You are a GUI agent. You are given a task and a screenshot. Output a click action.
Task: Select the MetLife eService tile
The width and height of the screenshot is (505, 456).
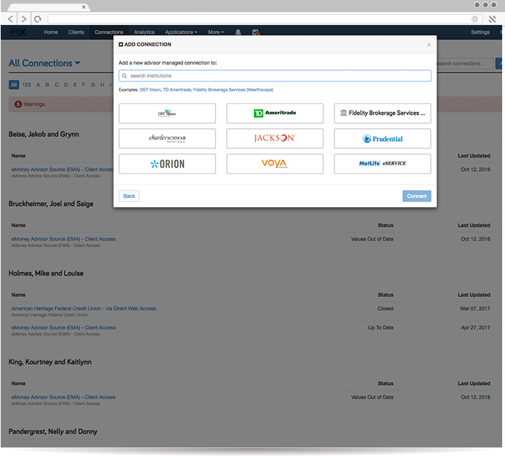click(x=382, y=164)
